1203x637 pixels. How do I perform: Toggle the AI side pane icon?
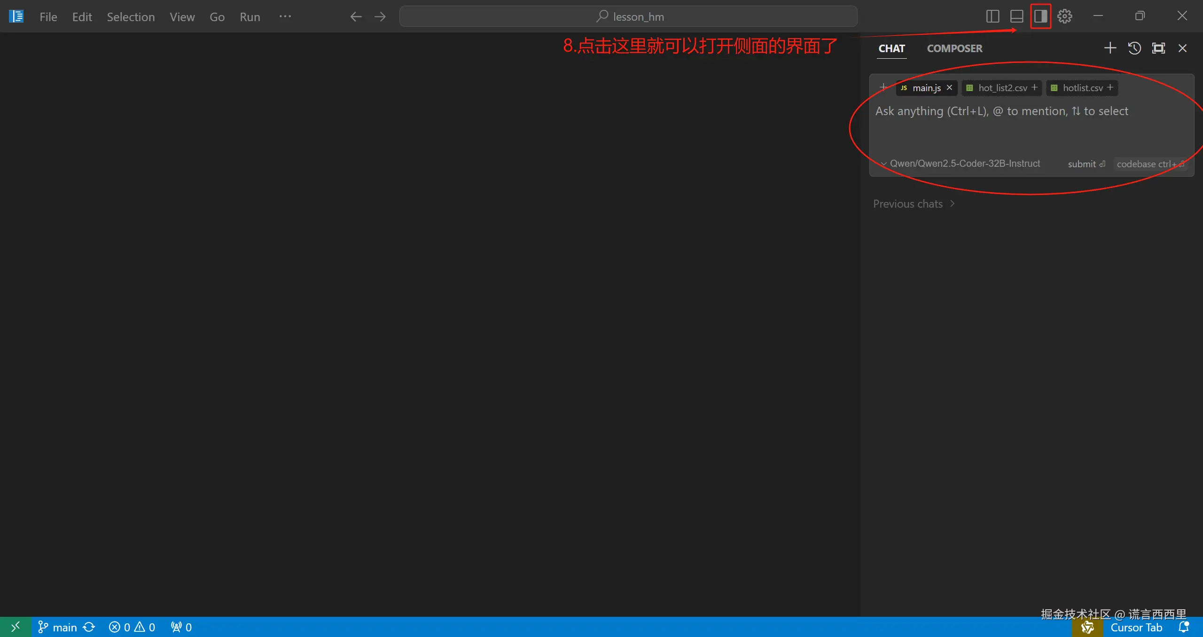[x=1040, y=16]
